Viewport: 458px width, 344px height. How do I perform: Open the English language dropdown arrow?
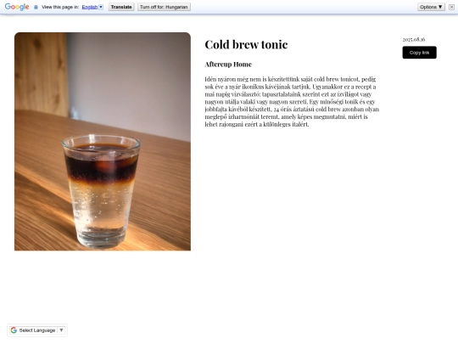pos(101,7)
